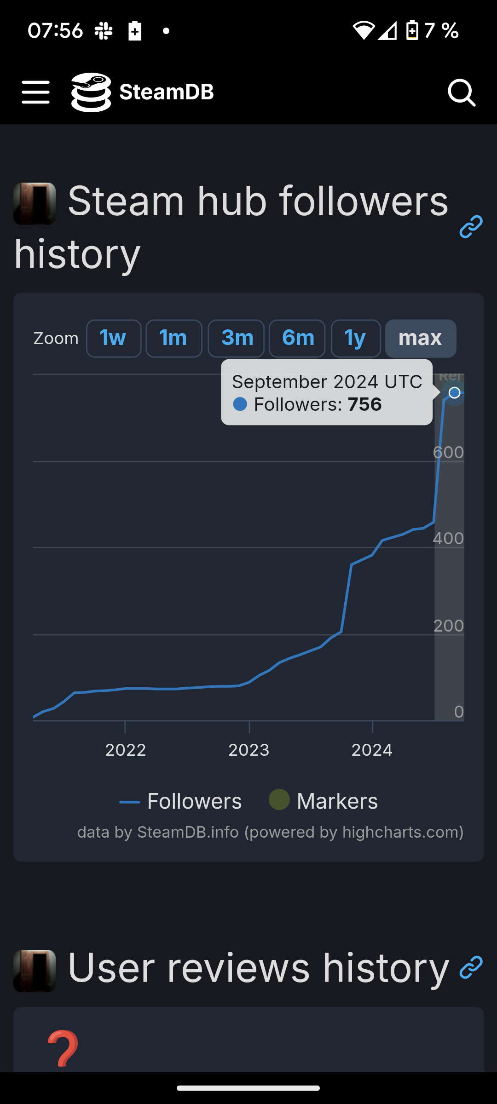497x1104 pixels.
Task: Select the 3m zoom range
Action: [236, 339]
